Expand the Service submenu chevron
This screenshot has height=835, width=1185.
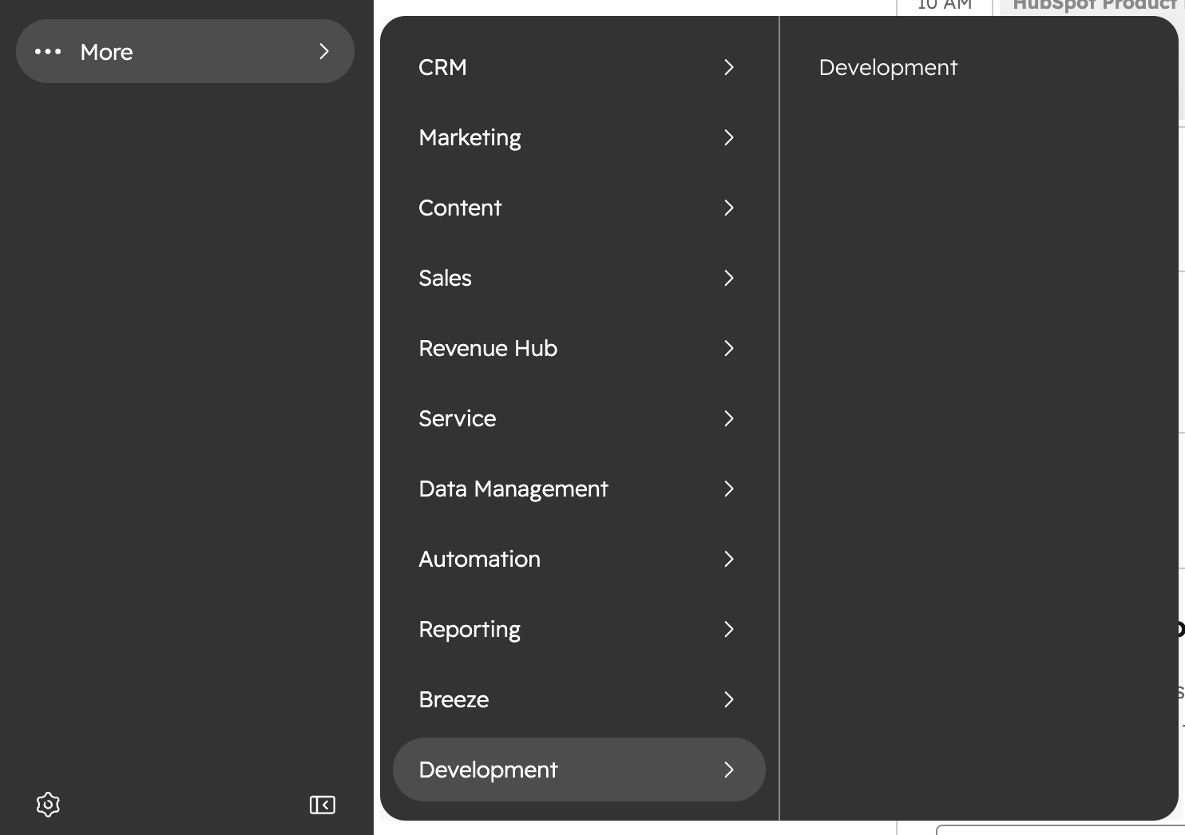point(728,418)
